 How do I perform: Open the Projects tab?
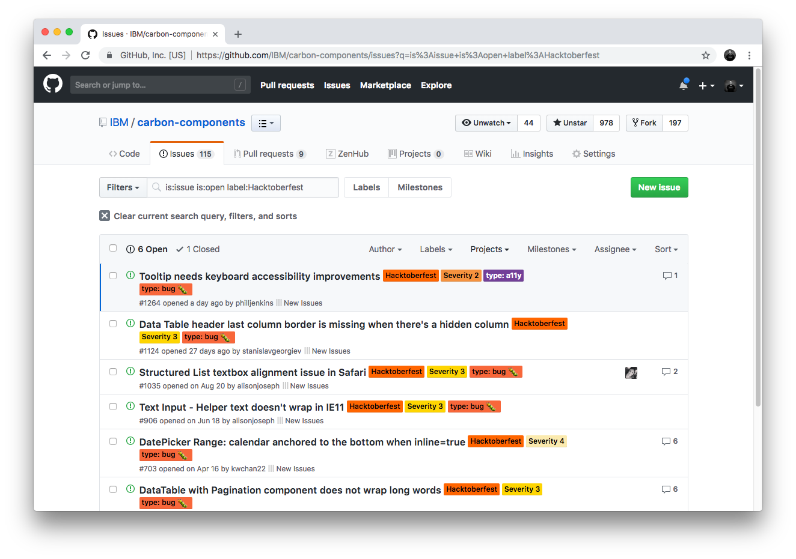click(415, 154)
